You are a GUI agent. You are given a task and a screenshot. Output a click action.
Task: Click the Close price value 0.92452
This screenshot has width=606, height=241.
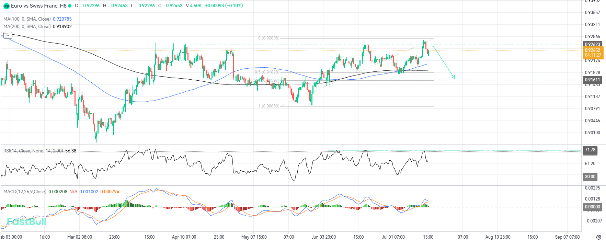[x=174, y=6]
